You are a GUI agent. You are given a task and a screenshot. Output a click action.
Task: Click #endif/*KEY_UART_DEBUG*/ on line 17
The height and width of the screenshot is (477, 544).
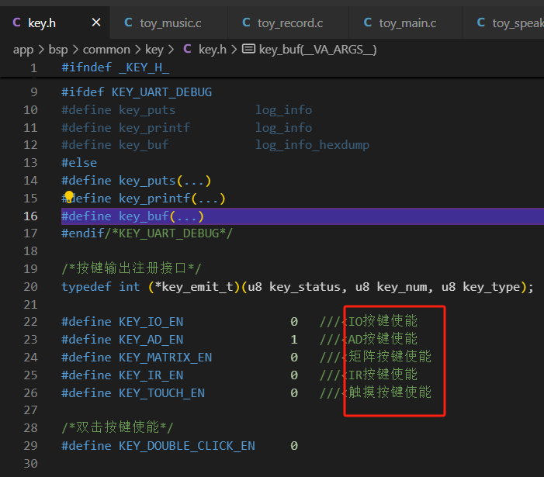click(x=147, y=233)
